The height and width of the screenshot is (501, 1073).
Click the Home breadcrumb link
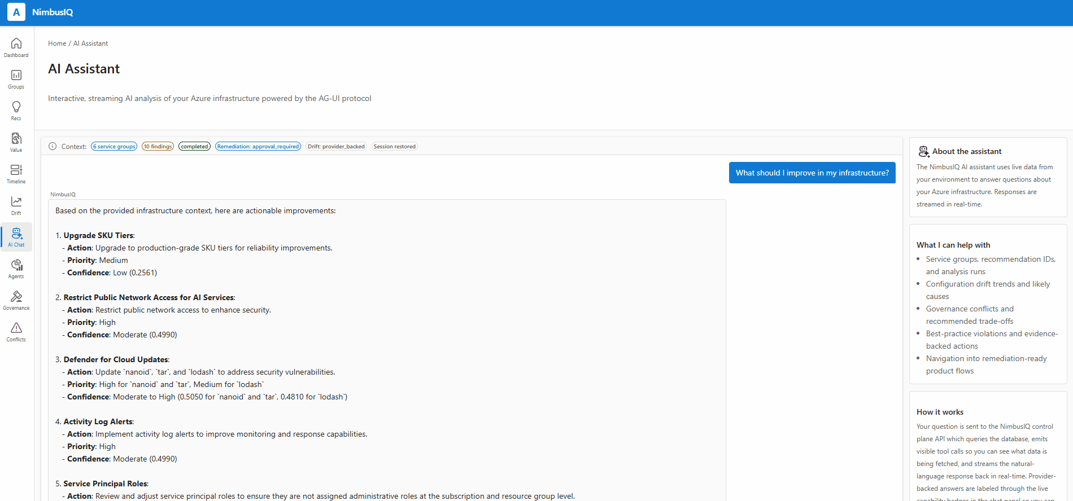[57, 43]
